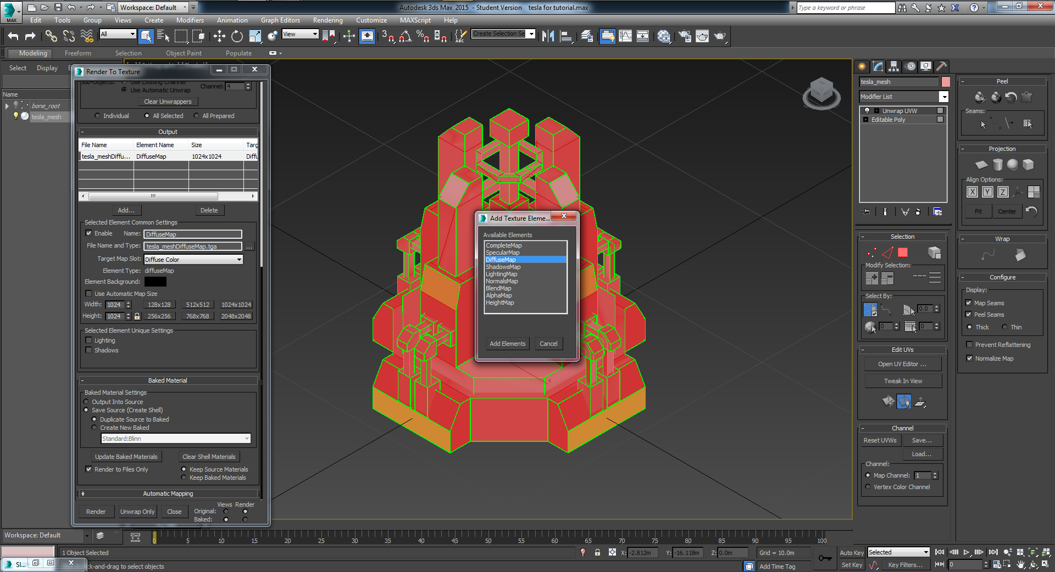
Task: Click Play Animation button
Action: [x=966, y=552]
